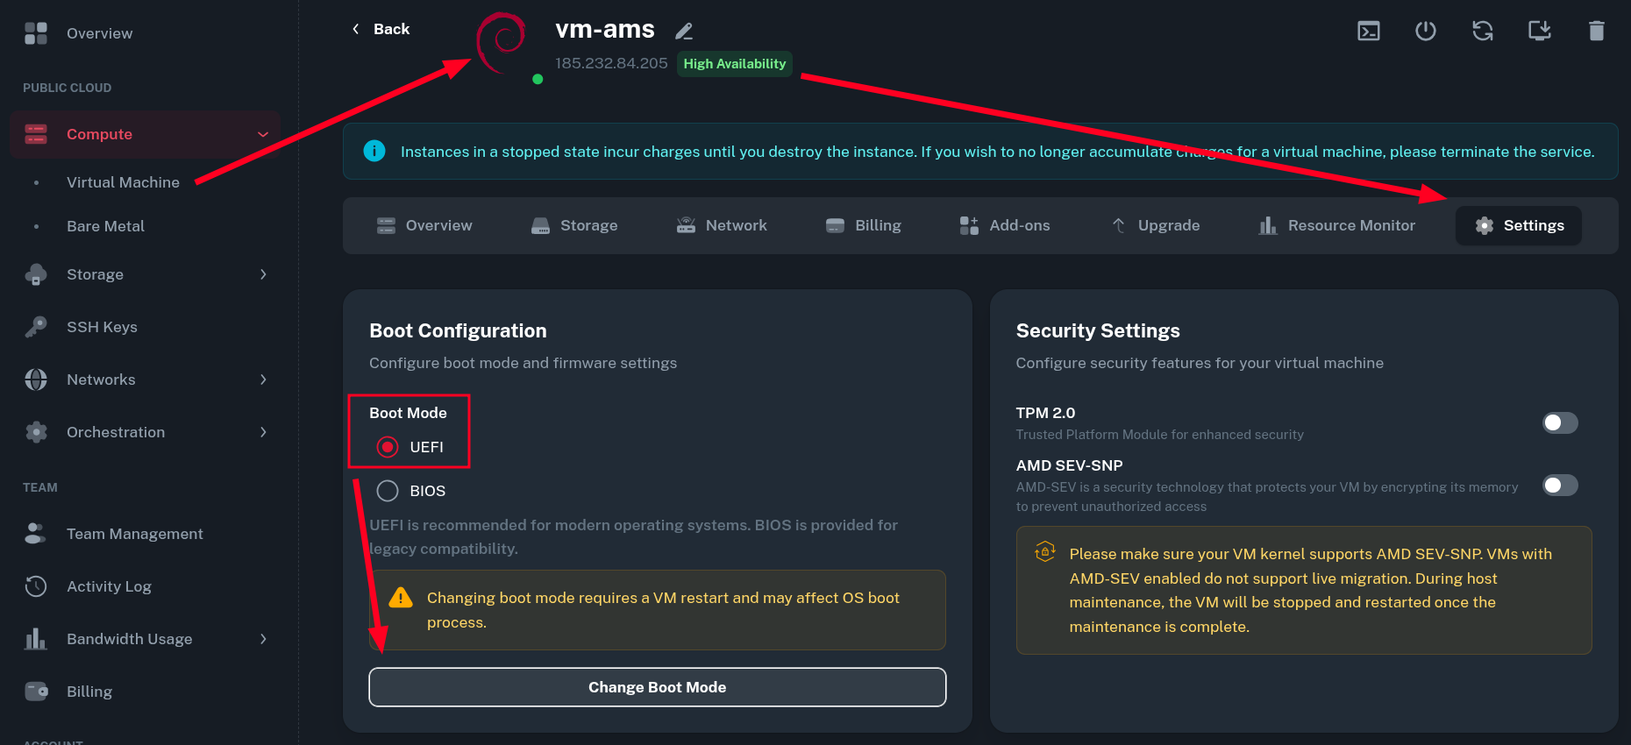The width and height of the screenshot is (1631, 745).
Task: Expand the Storage sidebar menu
Action: click(x=262, y=274)
